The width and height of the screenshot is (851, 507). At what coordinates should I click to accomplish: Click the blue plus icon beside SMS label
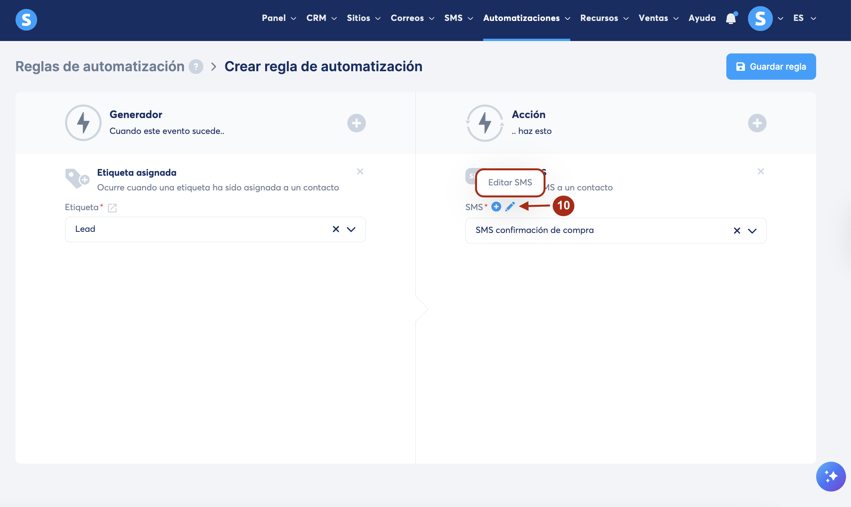pos(496,207)
